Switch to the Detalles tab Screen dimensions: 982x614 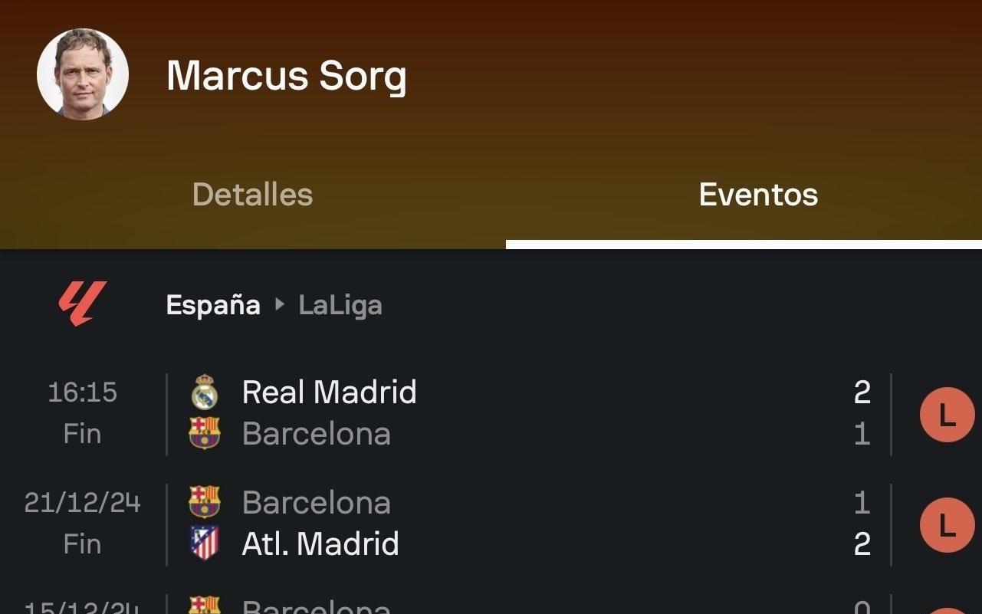coord(252,195)
